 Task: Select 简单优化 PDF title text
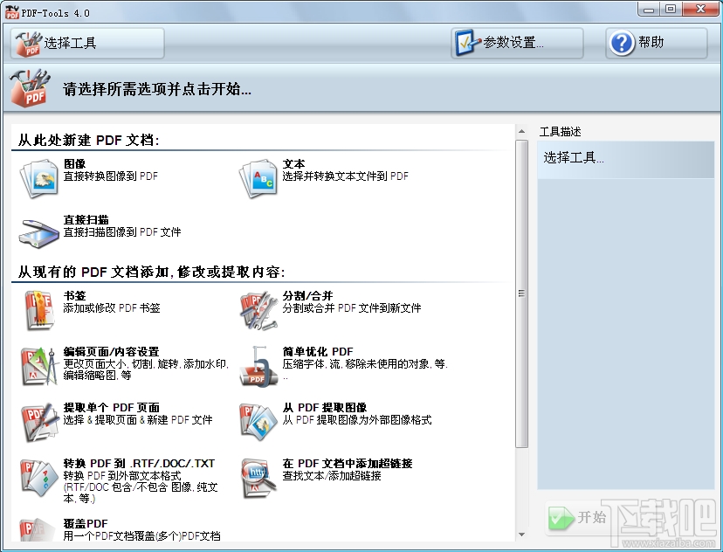click(318, 351)
